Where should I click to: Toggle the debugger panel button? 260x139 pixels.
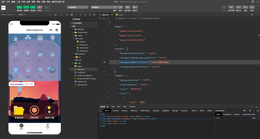[x=33, y=7]
